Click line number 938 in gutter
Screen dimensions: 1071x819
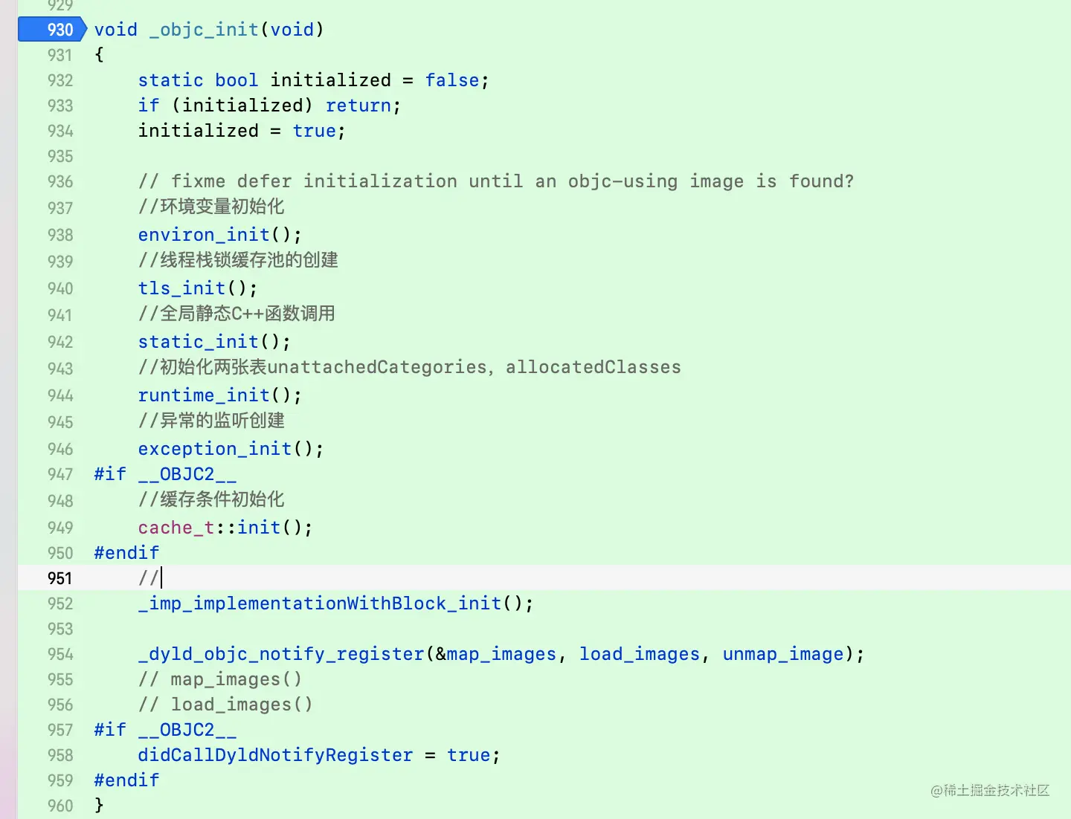(x=60, y=235)
